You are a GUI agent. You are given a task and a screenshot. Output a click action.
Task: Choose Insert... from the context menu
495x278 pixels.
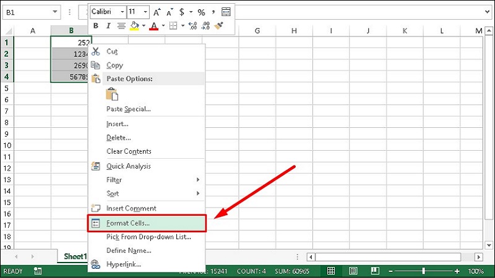point(147,124)
